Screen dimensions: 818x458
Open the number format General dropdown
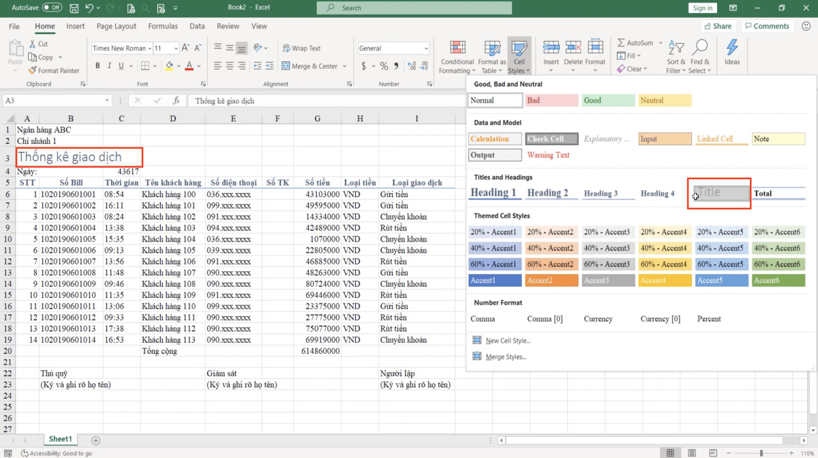point(426,48)
